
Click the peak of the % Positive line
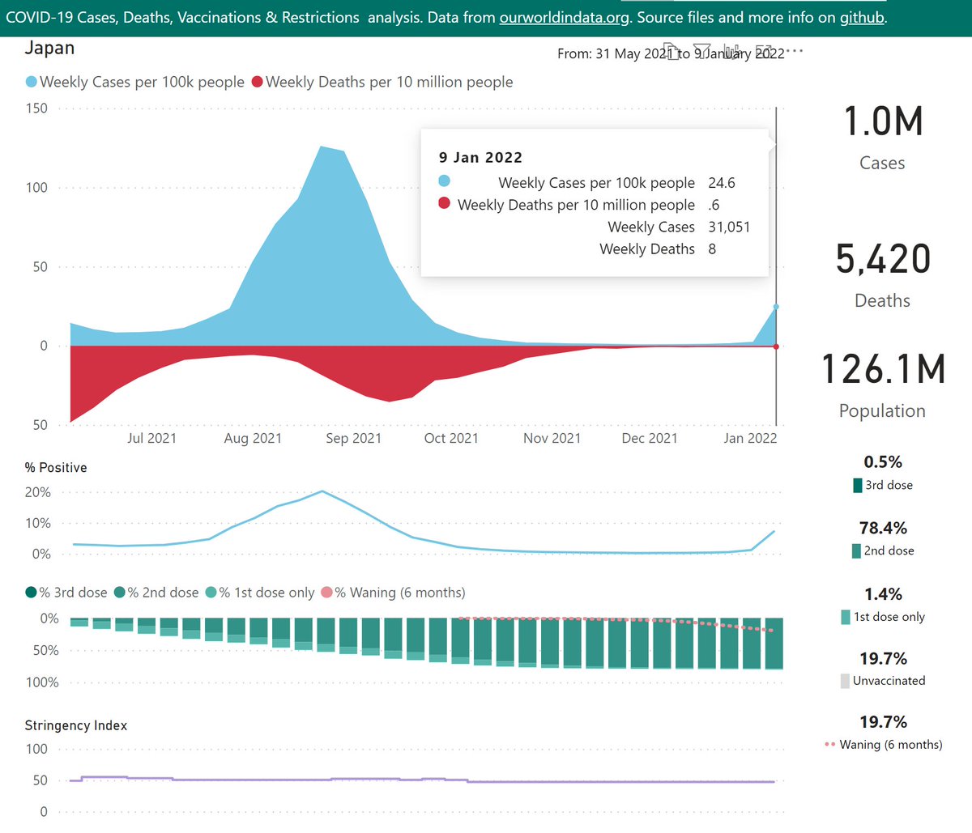click(x=322, y=491)
